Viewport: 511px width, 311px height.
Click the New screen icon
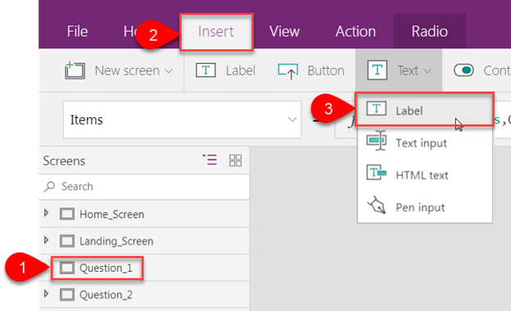click(x=75, y=70)
